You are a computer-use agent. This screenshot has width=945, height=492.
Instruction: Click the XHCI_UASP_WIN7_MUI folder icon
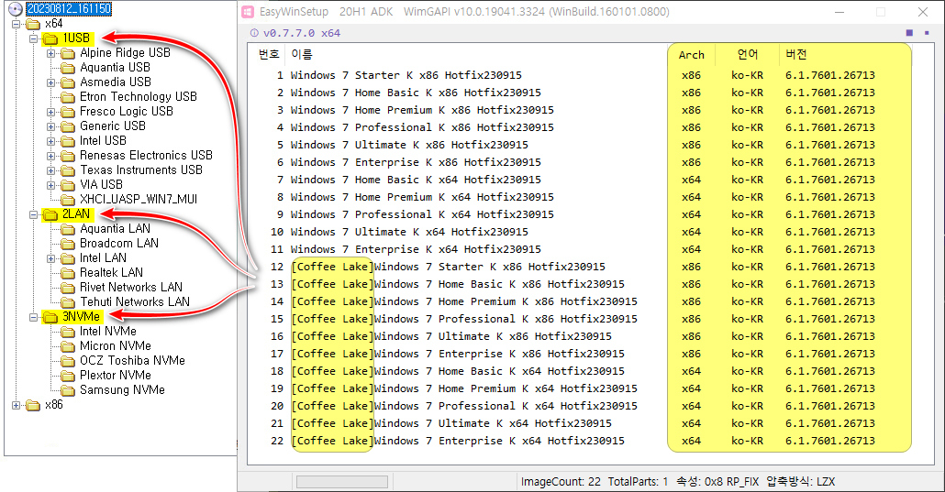[68, 200]
